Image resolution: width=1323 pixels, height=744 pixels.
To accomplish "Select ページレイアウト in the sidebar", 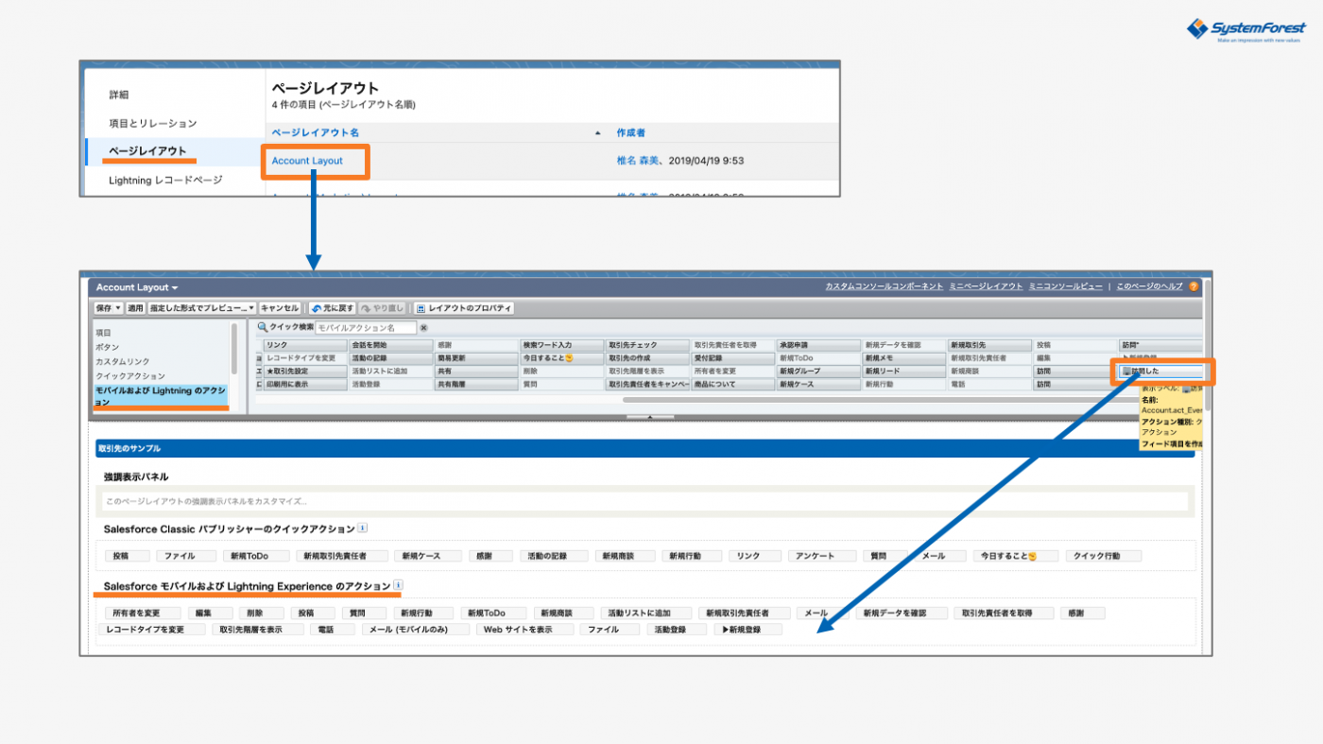I will point(147,150).
